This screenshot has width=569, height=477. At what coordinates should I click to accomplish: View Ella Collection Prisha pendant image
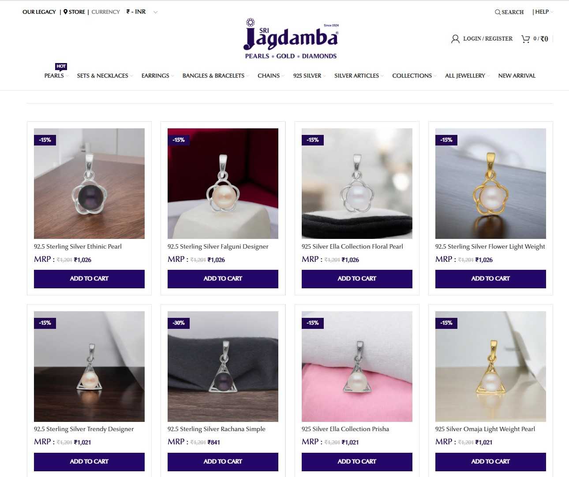(x=357, y=366)
